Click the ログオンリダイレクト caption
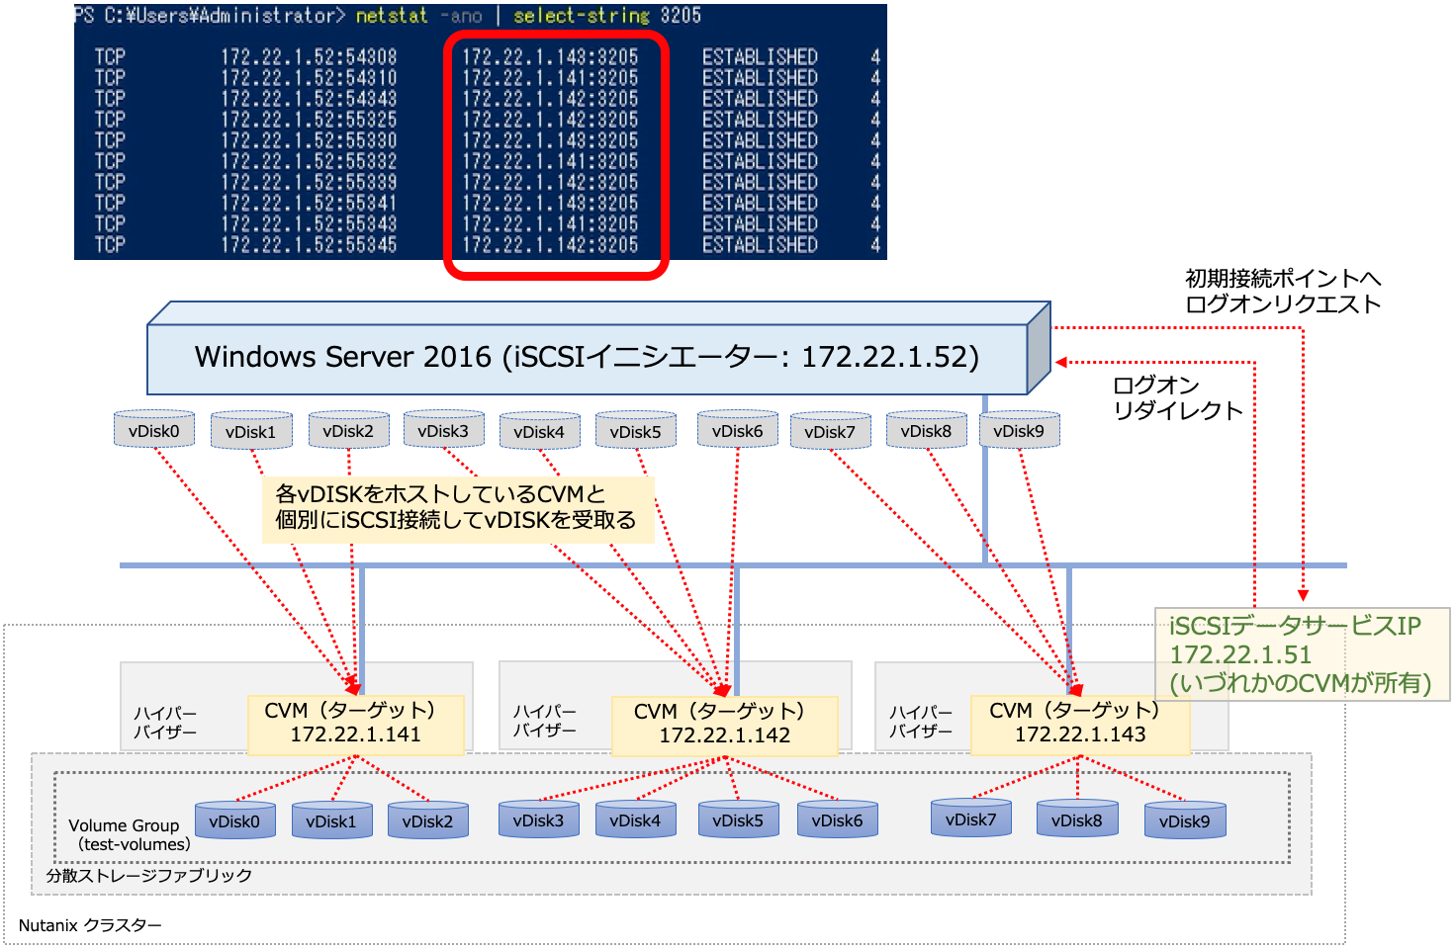 1177,398
